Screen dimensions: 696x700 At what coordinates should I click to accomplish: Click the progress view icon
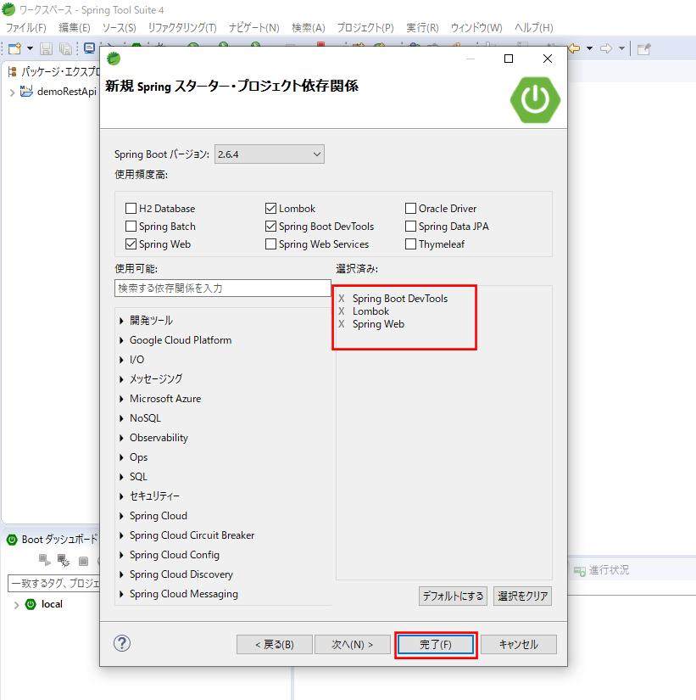580,570
